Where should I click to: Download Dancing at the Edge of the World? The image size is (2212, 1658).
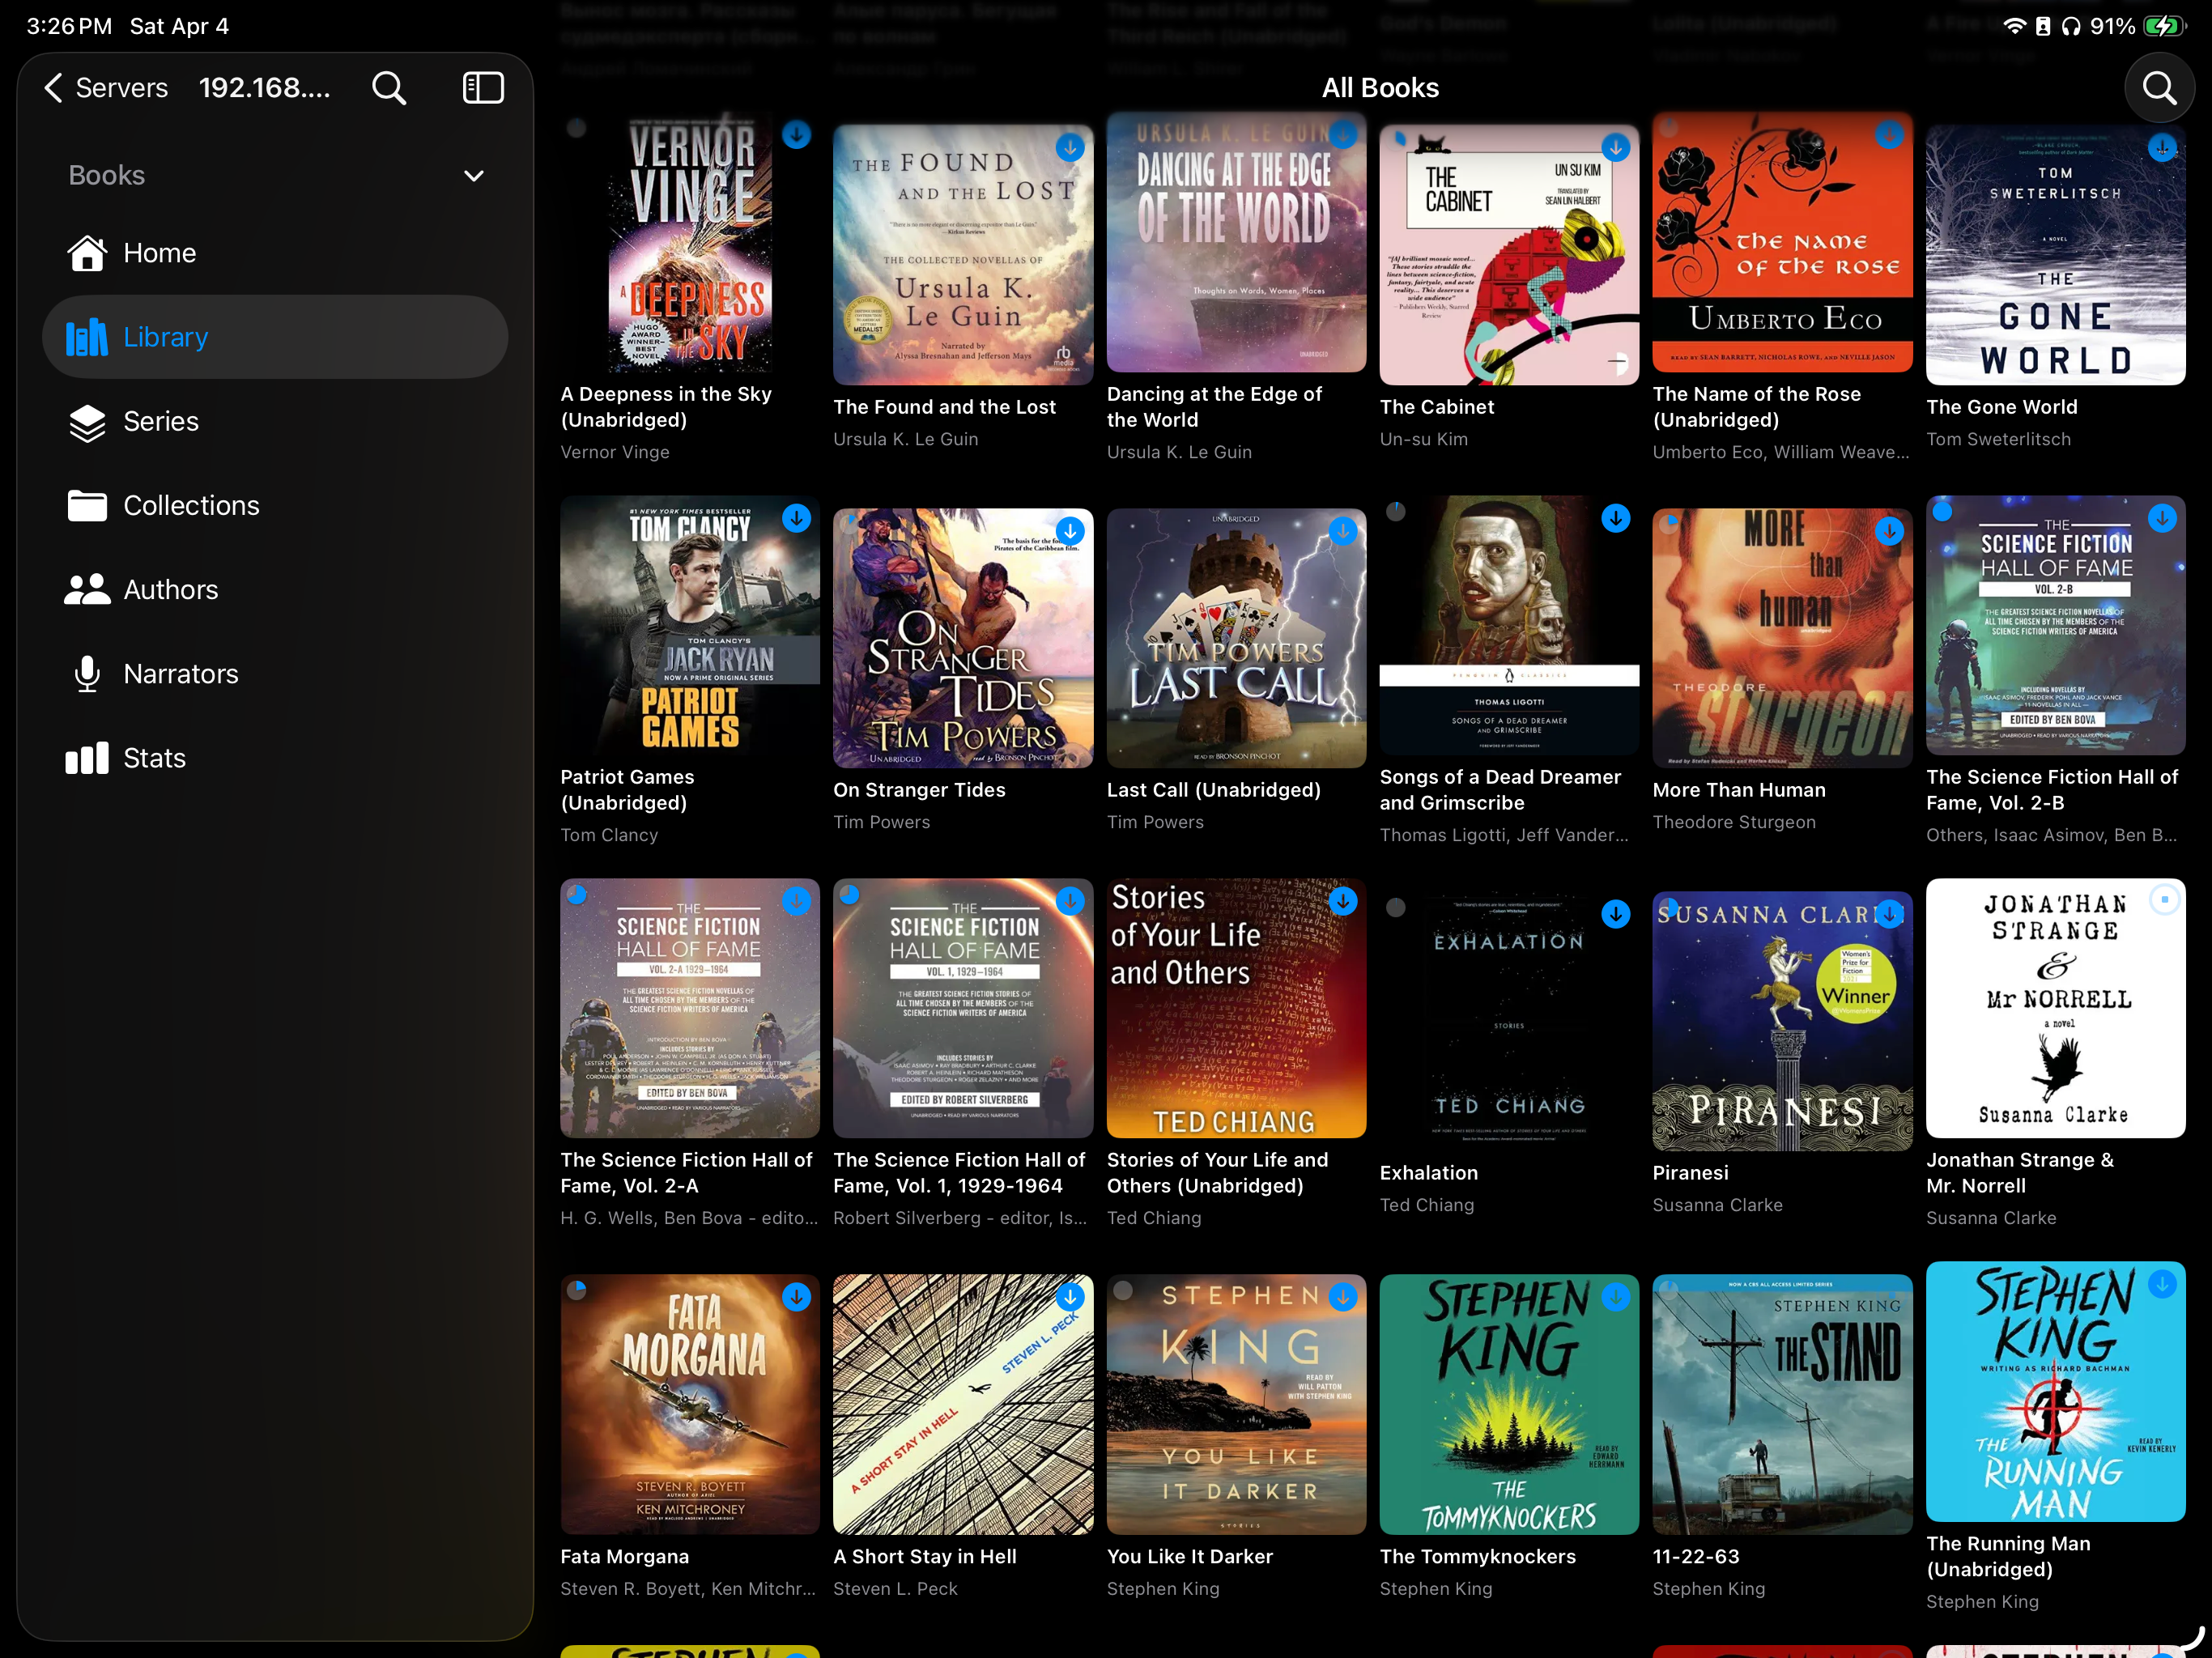(x=1343, y=135)
